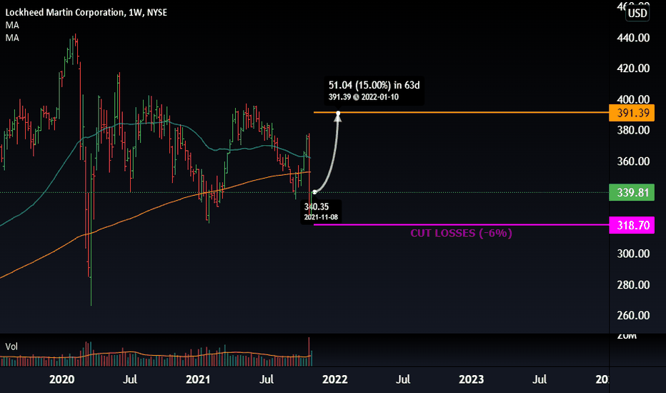Click the 391.39 2022-01-10 target date text
666x393 pixels.
(x=364, y=97)
